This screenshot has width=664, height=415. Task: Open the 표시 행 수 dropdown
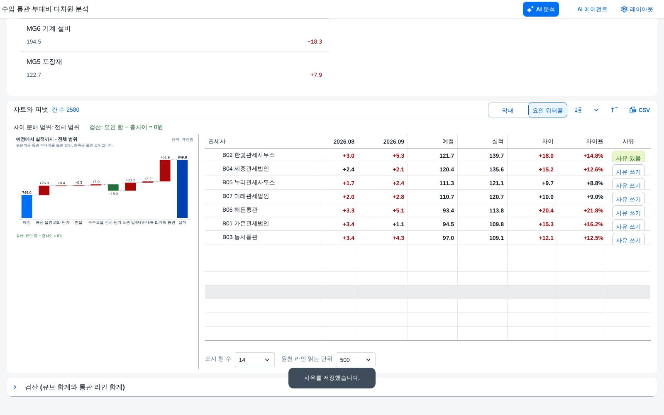click(x=255, y=360)
